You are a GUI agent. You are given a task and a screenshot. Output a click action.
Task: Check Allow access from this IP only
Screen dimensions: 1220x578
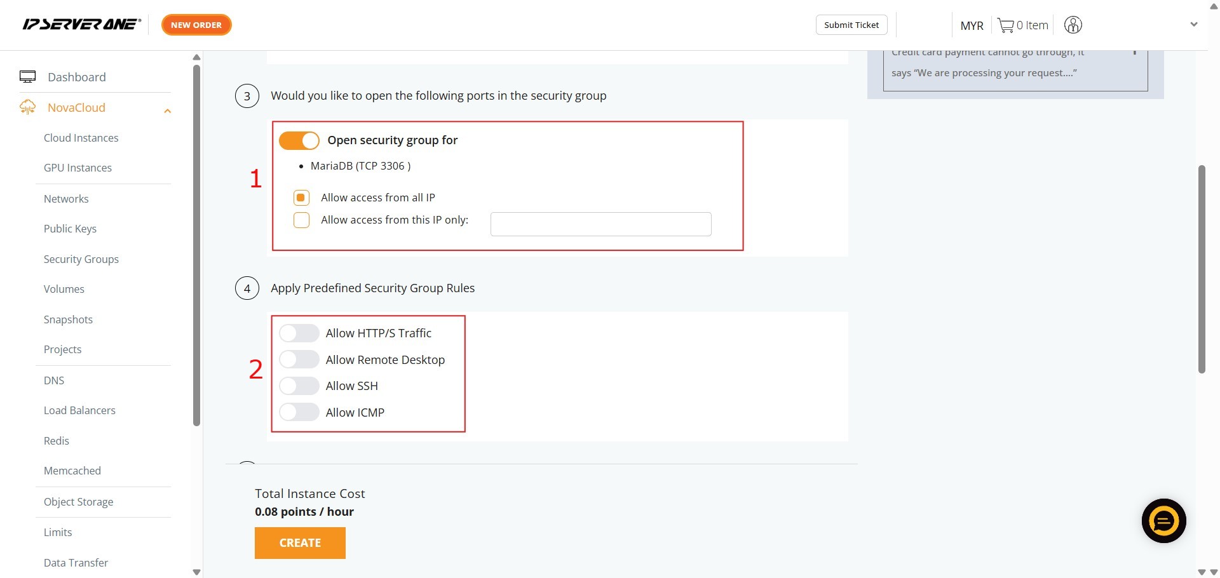pos(301,220)
